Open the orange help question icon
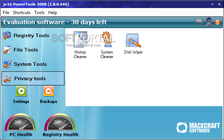Viewport: 224px width, 140px height. [217, 22]
